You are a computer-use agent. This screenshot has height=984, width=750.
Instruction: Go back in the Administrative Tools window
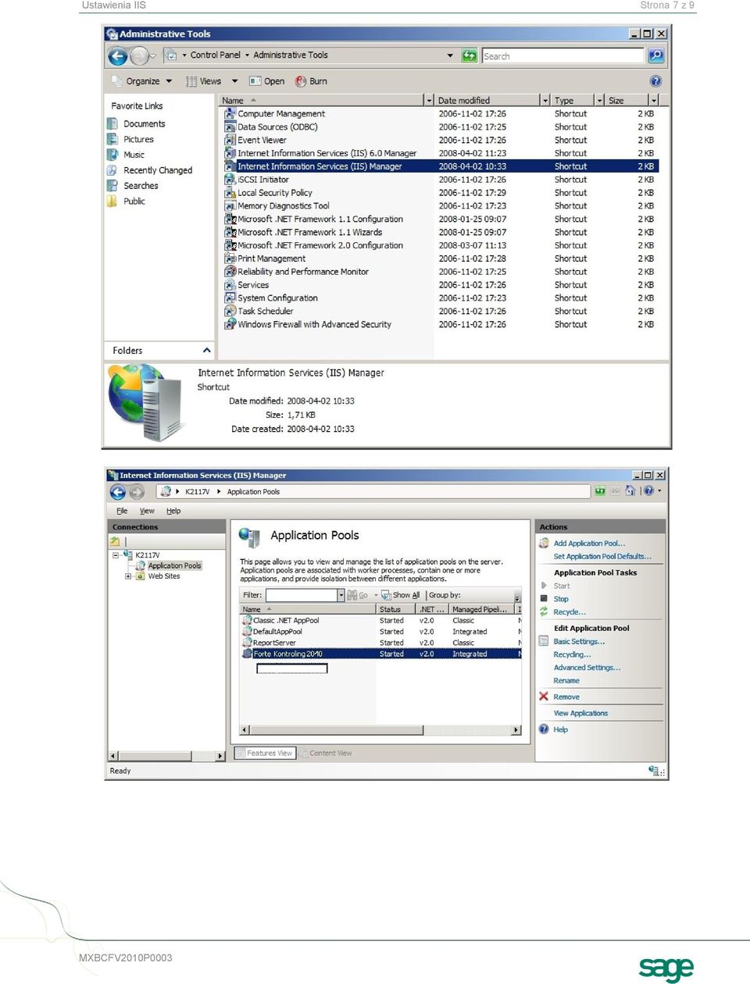point(117,56)
